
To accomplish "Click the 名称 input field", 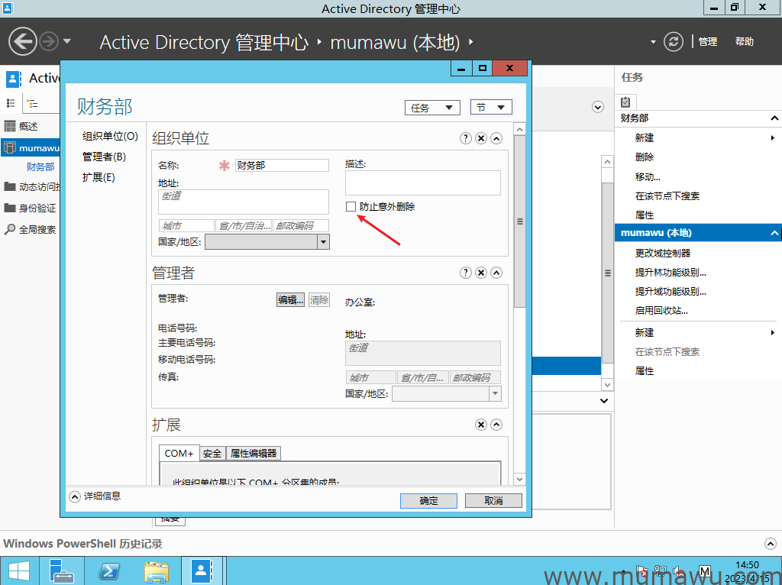I will coord(282,165).
